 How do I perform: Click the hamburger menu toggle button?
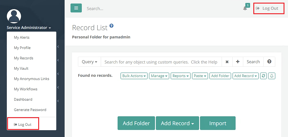pyautogui.click(x=76, y=8)
